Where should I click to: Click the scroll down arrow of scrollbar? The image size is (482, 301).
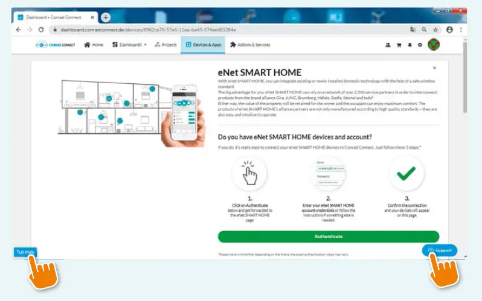coord(465,256)
